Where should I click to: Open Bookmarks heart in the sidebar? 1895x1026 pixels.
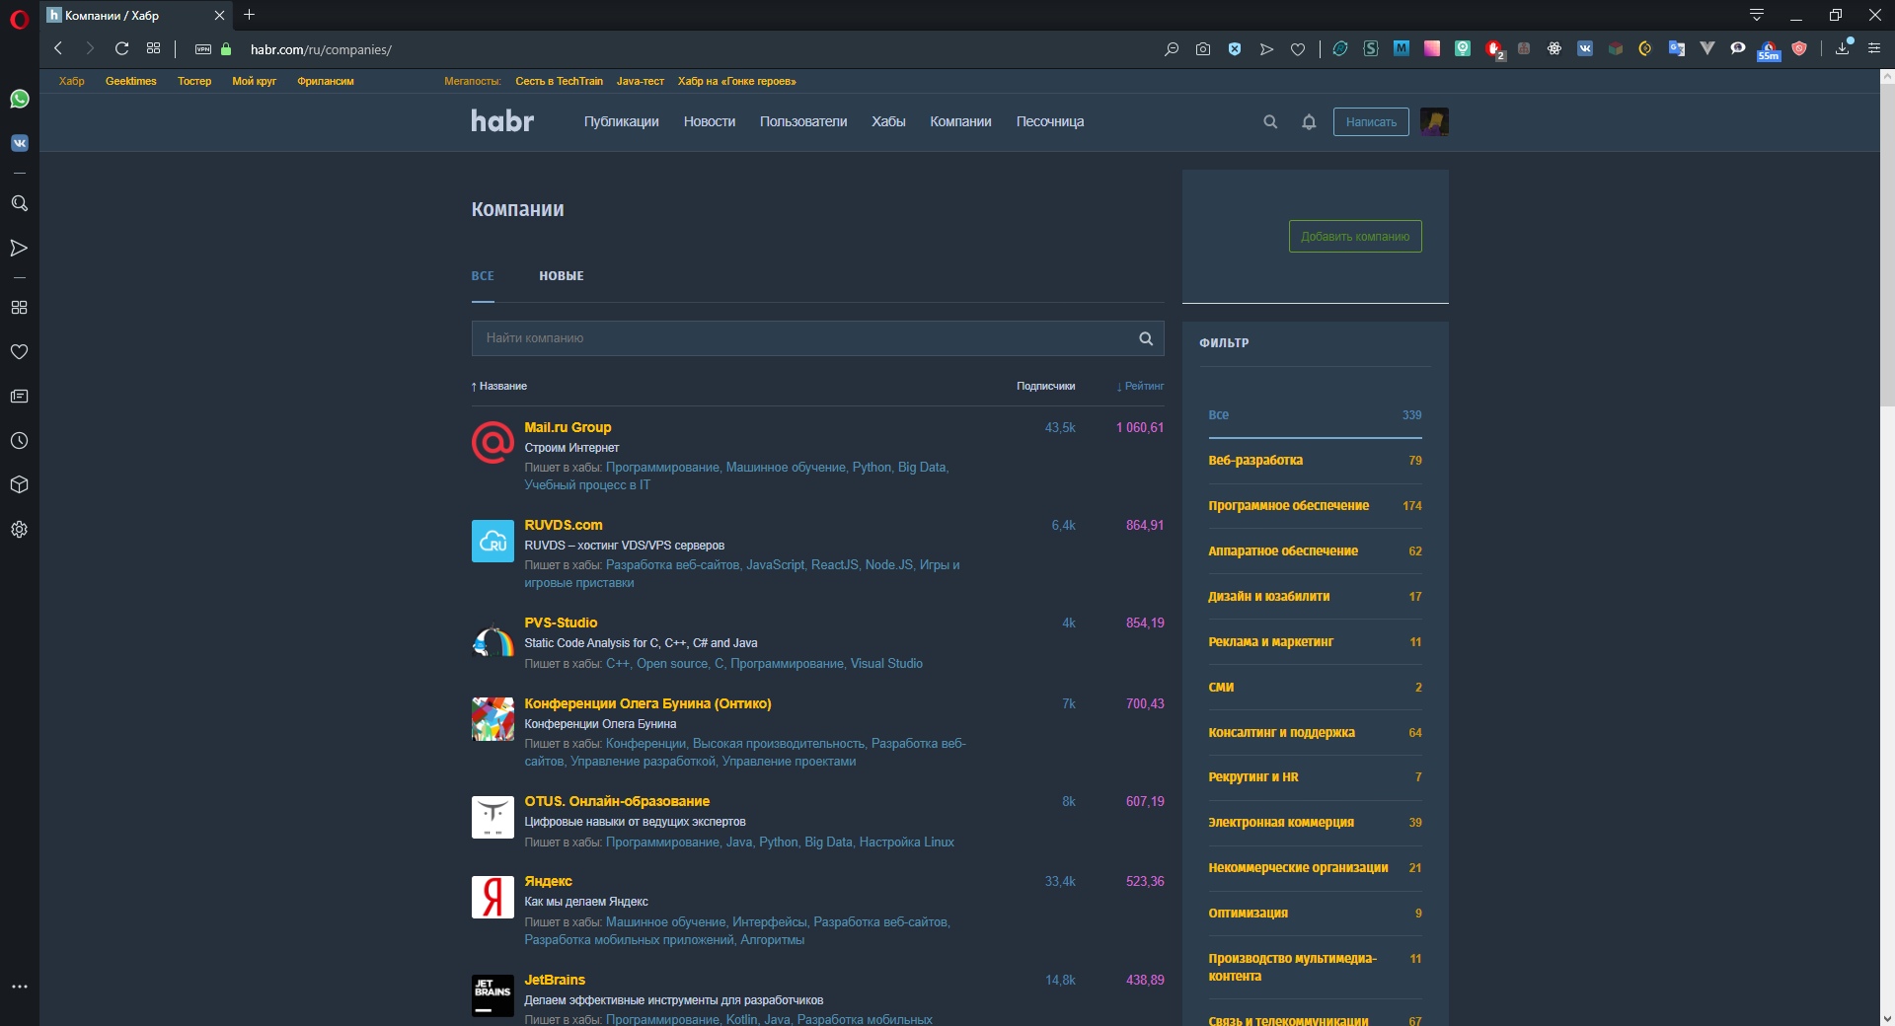point(19,351)
